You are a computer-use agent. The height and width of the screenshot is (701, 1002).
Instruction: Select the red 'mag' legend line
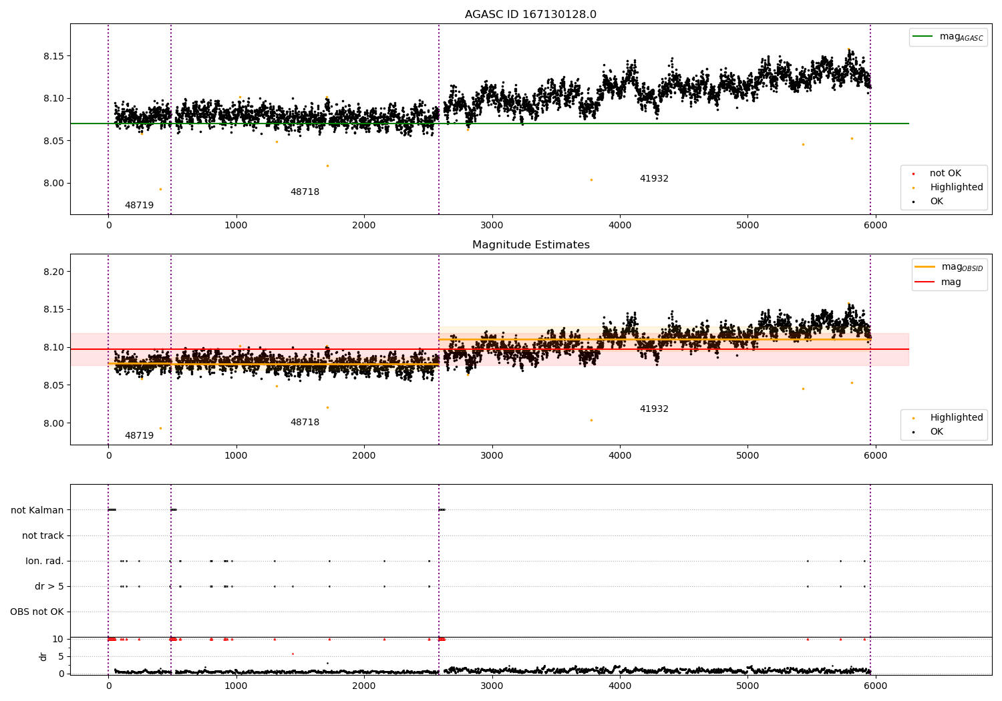click(x=925, y=282)
